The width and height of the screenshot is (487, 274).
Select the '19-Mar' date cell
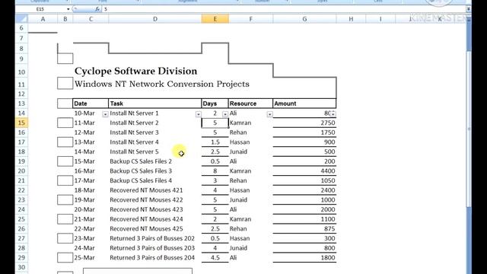point(91,199)
